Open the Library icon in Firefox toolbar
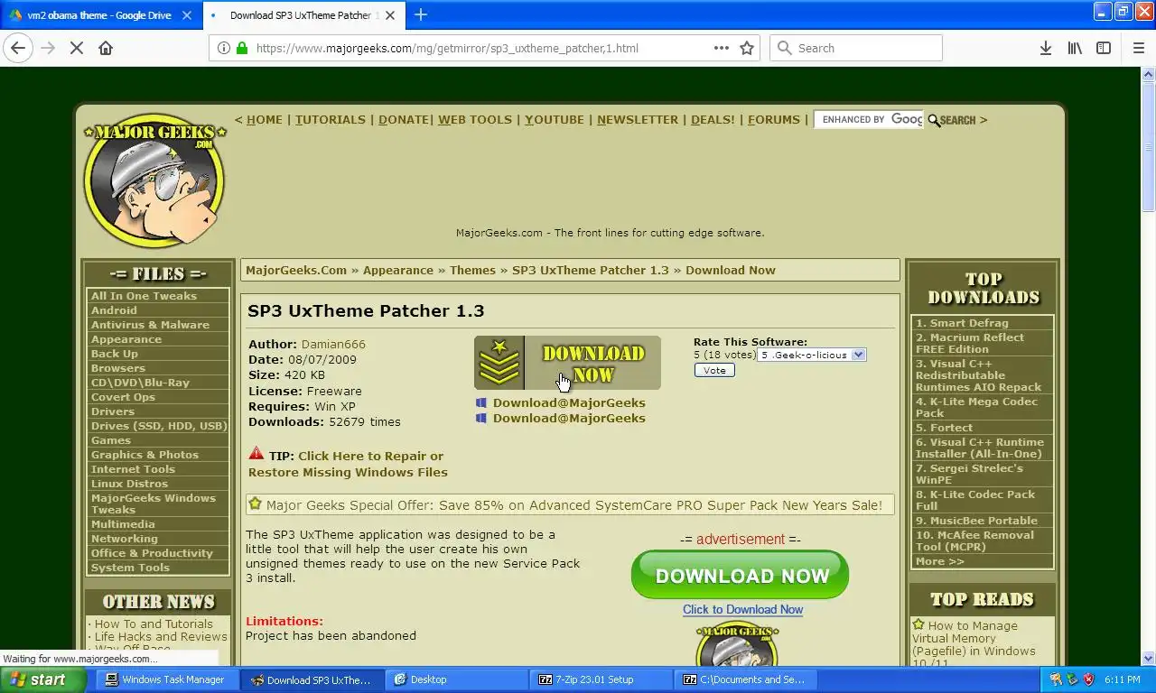This screenshot has width=1156, height=693. tap(1075, 48)
